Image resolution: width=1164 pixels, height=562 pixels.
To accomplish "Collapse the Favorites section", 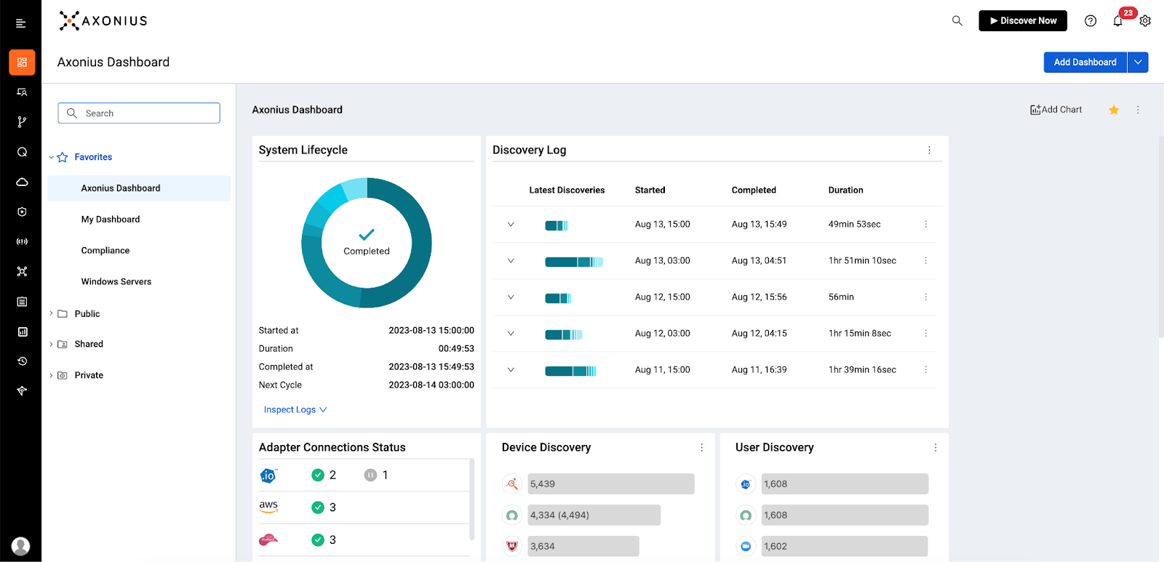I will [x=52, y=157].
